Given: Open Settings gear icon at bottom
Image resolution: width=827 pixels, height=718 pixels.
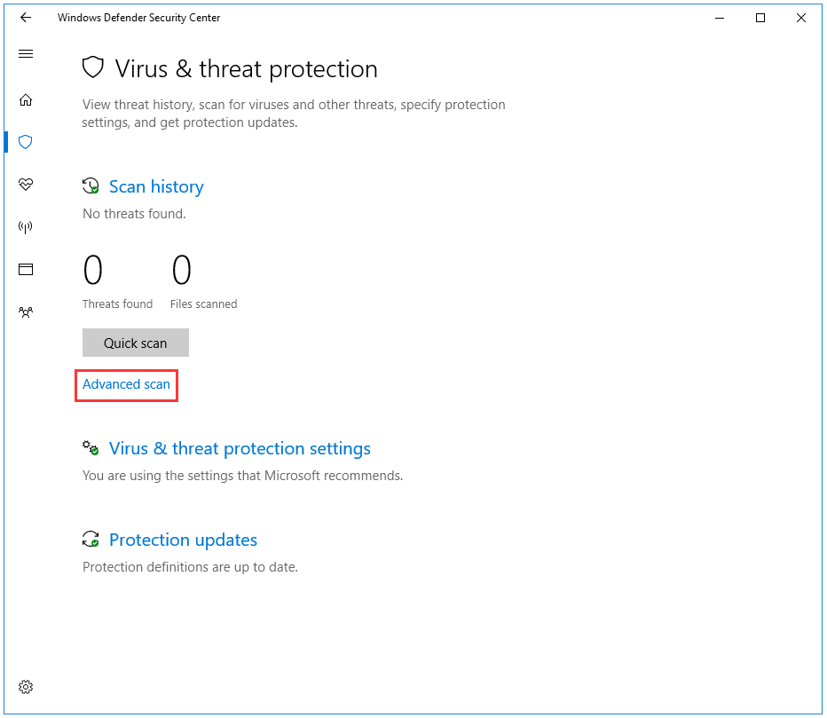Looking at the screenshot, I should pos(26,687).
